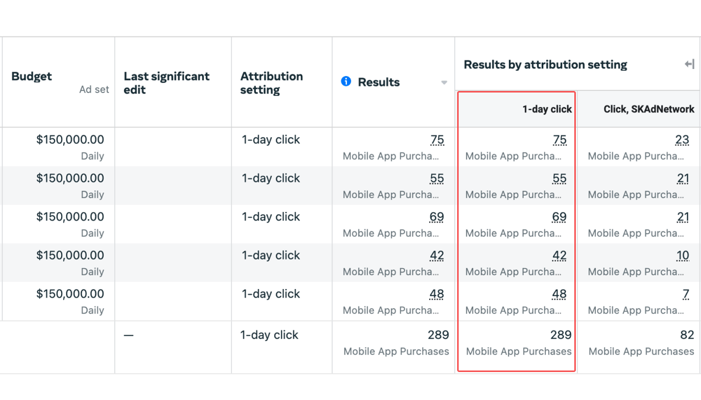Click the 69 result in Results column
The height and width of the screenshot is (400, 701).
pos(437,217)
